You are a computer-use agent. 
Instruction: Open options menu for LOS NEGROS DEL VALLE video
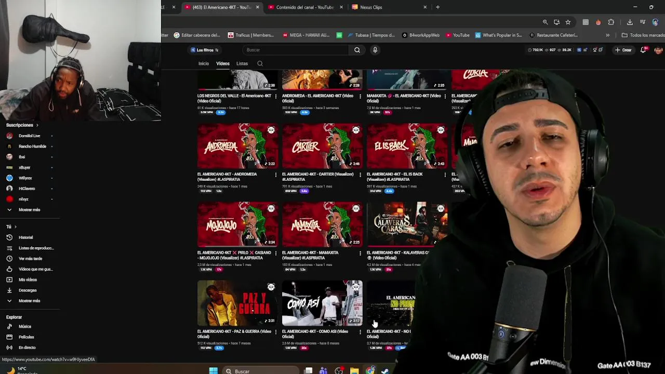click(276, 96)
